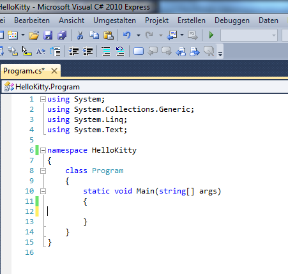
Task: Click the 'Program' class name
Action: coord(108,171)
